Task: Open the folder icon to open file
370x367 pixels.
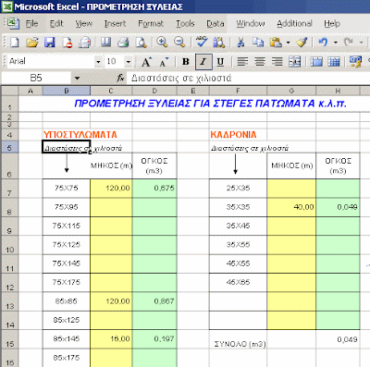Action: 32,42
